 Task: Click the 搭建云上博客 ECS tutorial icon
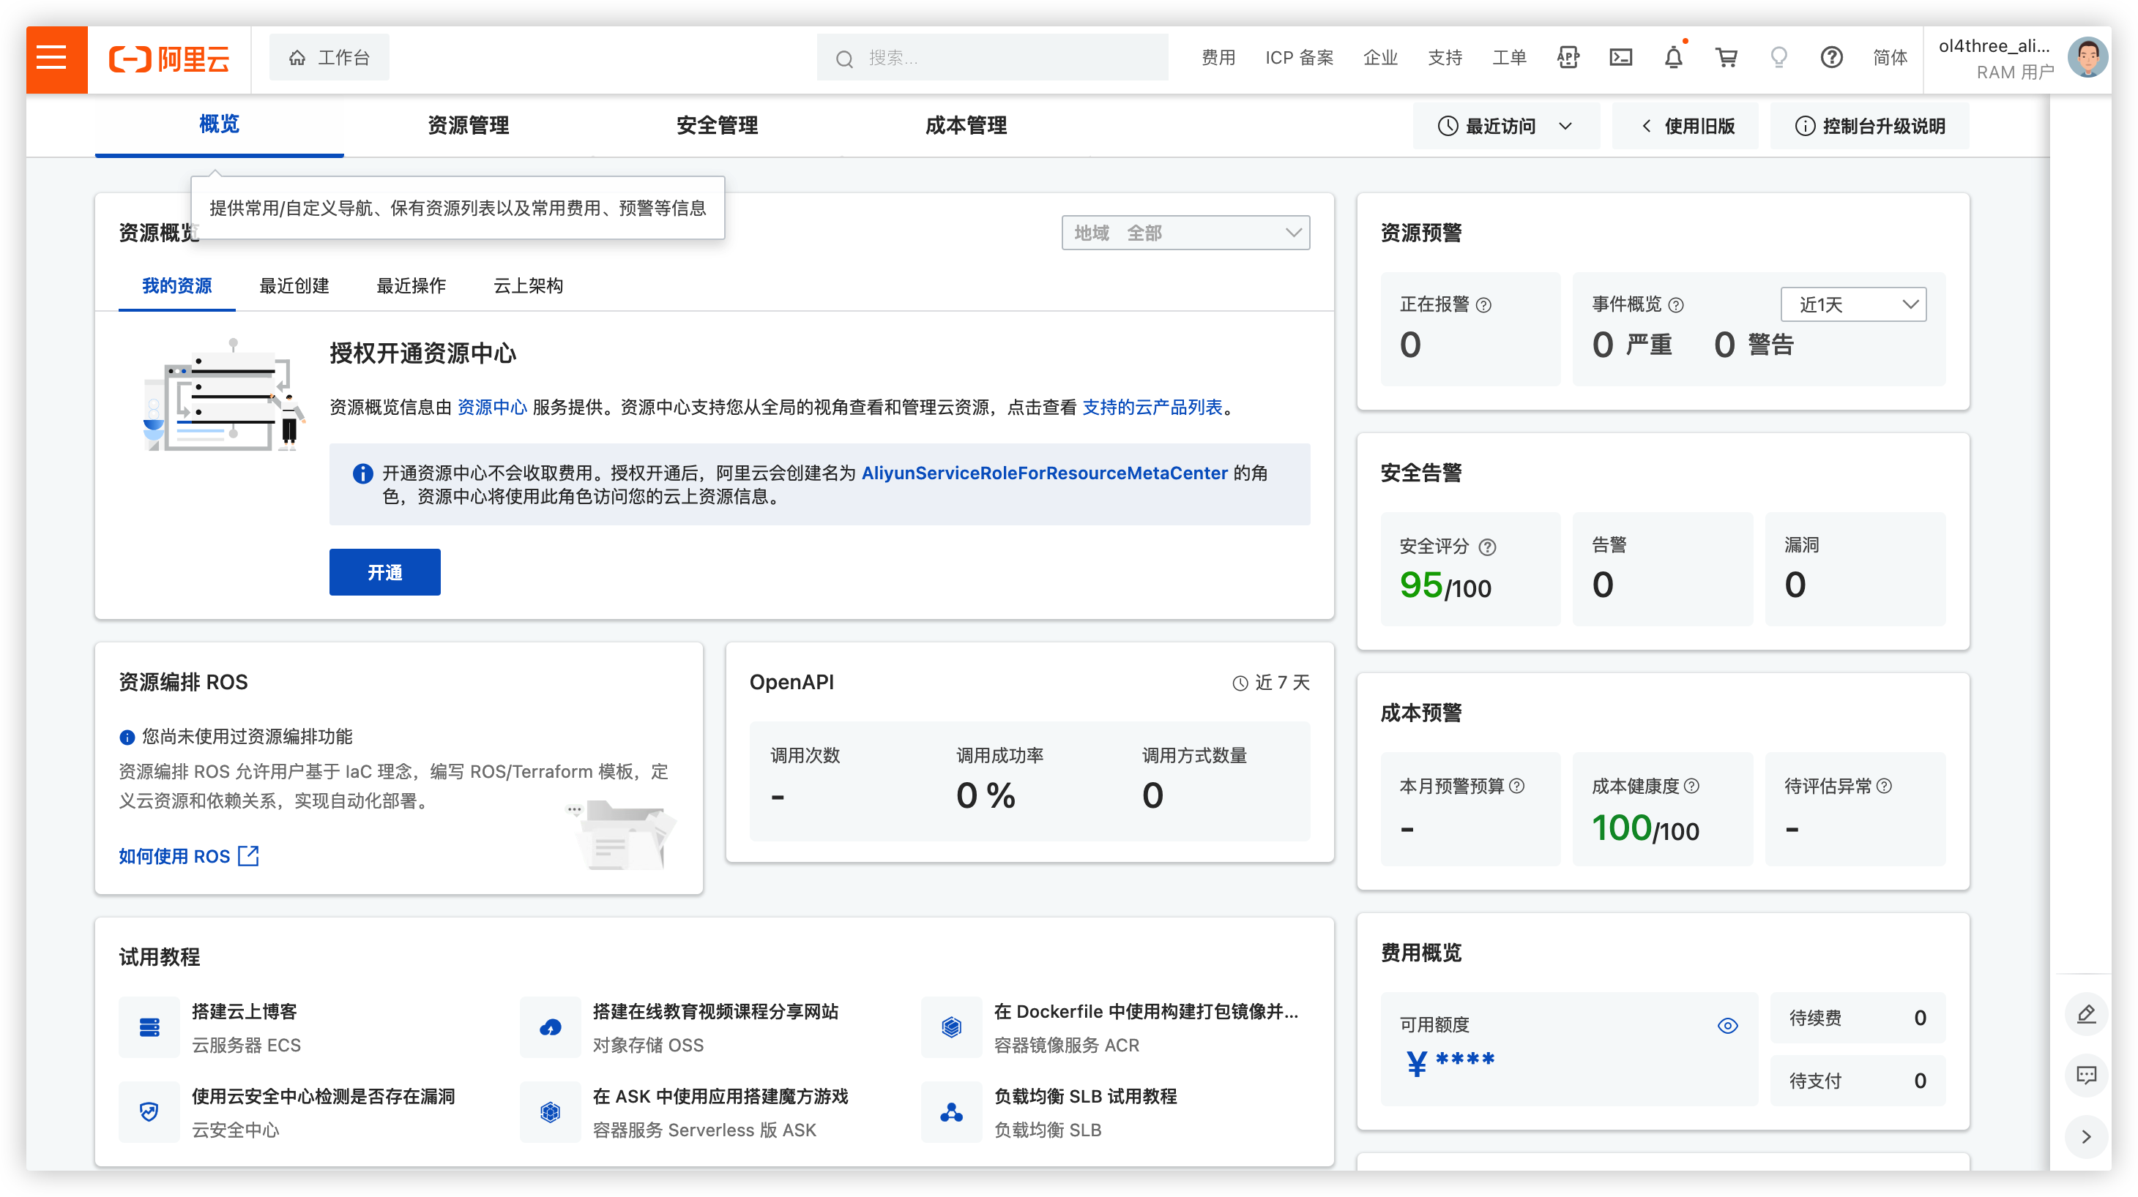(149, 1027)
